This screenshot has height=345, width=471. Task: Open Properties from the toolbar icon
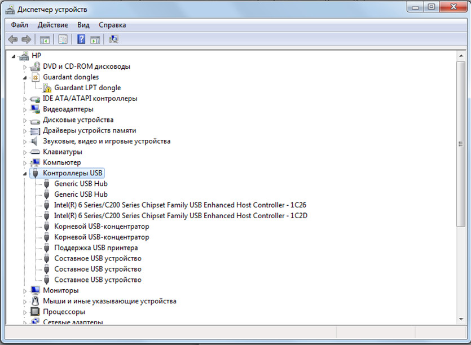(63, 39)
